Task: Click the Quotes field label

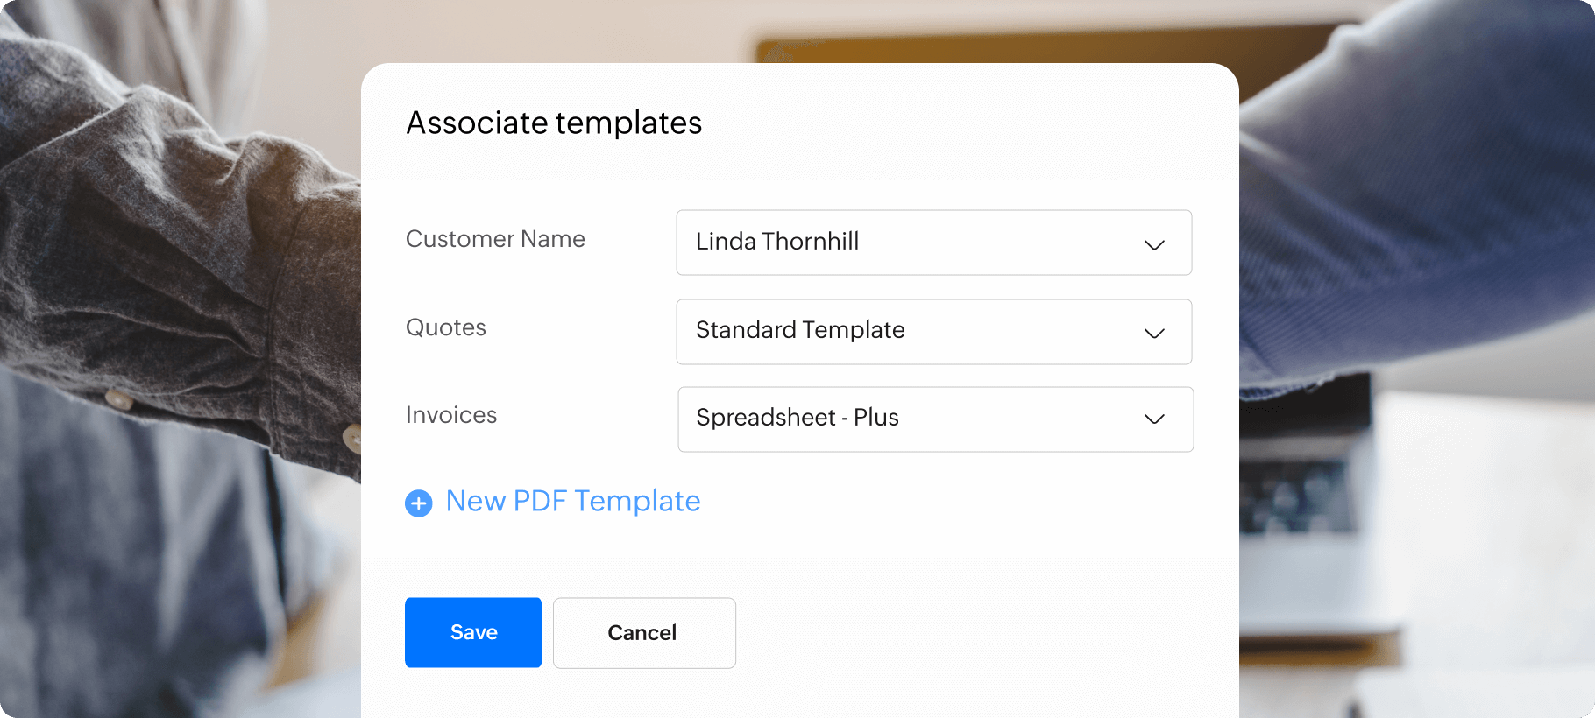Action: (x=446, y=327)
